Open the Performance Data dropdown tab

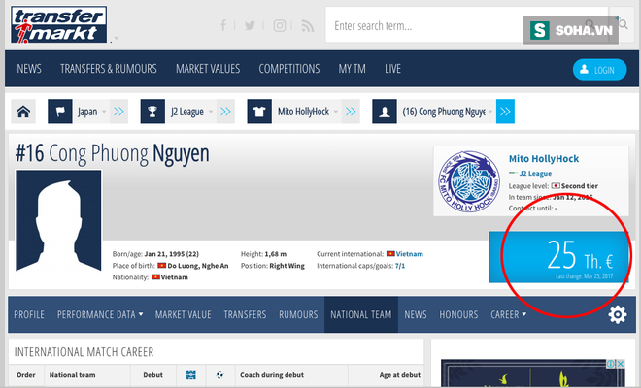pos(100,314)
